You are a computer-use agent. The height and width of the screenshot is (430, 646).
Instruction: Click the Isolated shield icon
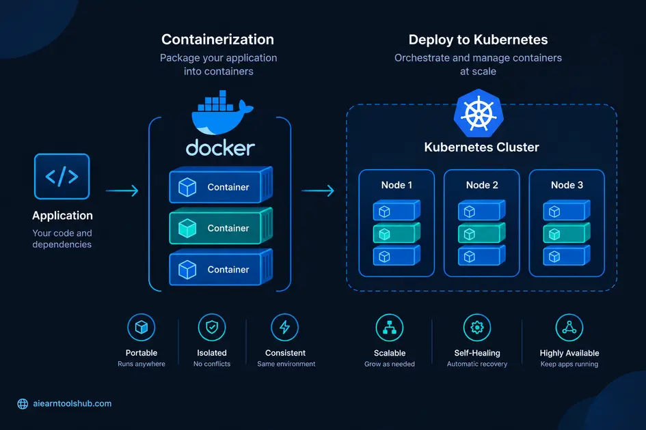(212, 328)
